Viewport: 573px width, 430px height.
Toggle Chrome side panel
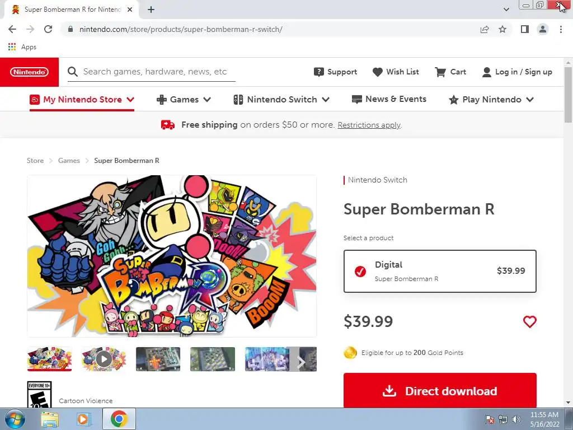pyautogui.click(x=524, y=29)
